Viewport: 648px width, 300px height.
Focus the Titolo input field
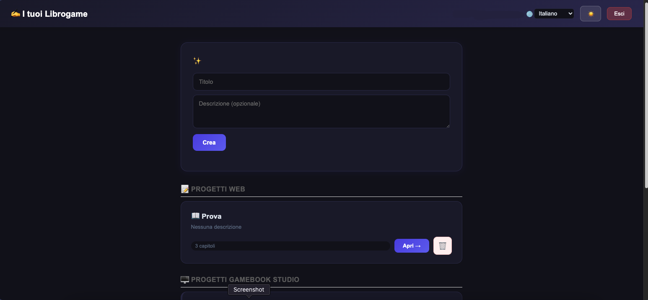tap(321, 82)
